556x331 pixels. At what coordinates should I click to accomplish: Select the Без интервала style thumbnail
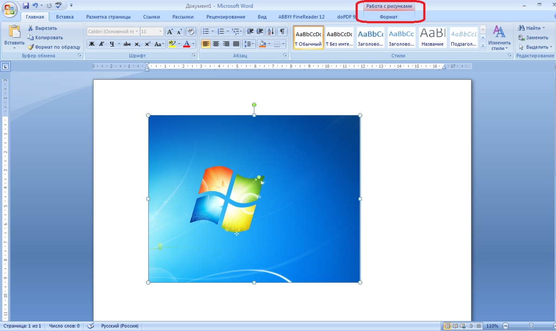click(340, 38)
